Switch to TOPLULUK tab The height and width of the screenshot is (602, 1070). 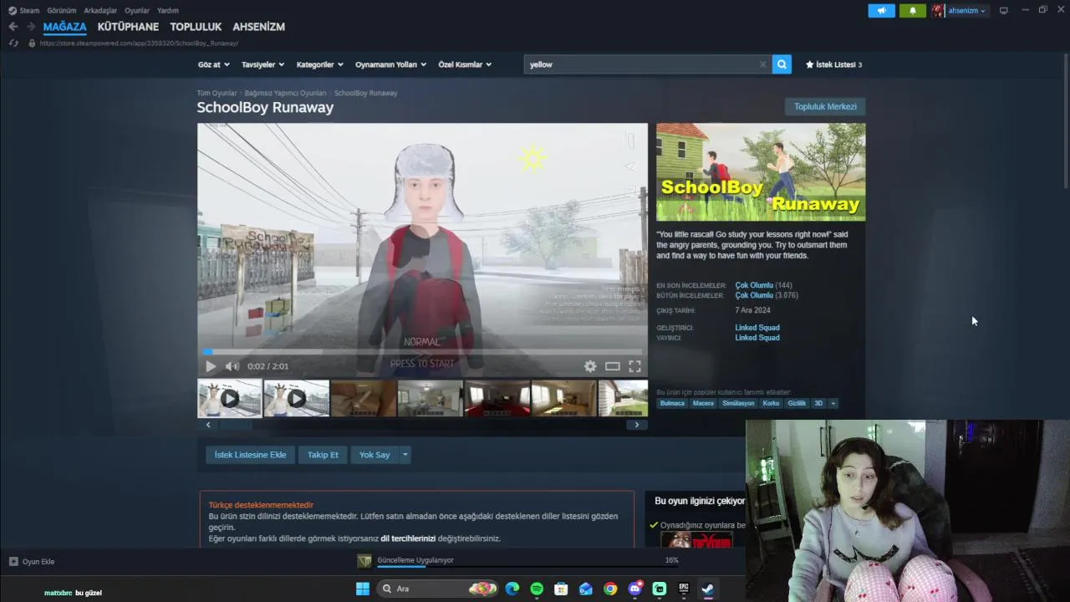(196, 27)
